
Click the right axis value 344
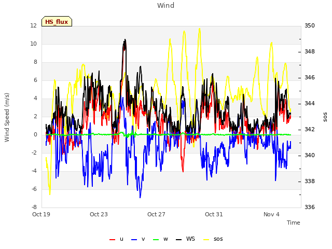(310, 103)
